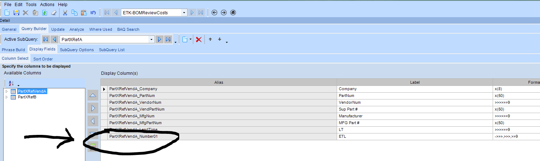The image size is (540, 161).
Task: Expand the PartXRefVendA tree node
Action: tap(6, 91)
